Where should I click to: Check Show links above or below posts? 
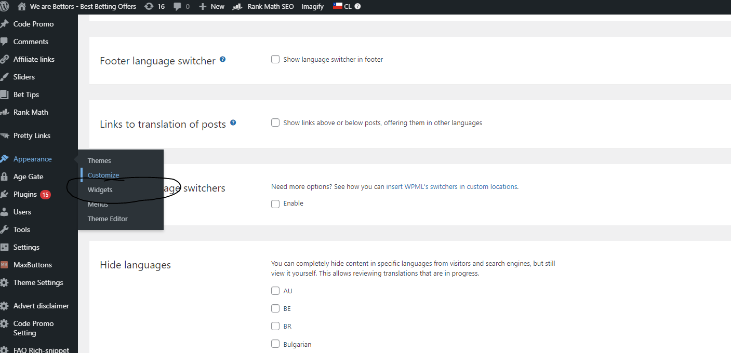[275, 123]
